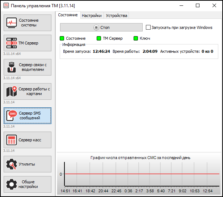Switch to the Настройки tab
Image resolution: width=223 pixels, height=197 pixels.
92,16
